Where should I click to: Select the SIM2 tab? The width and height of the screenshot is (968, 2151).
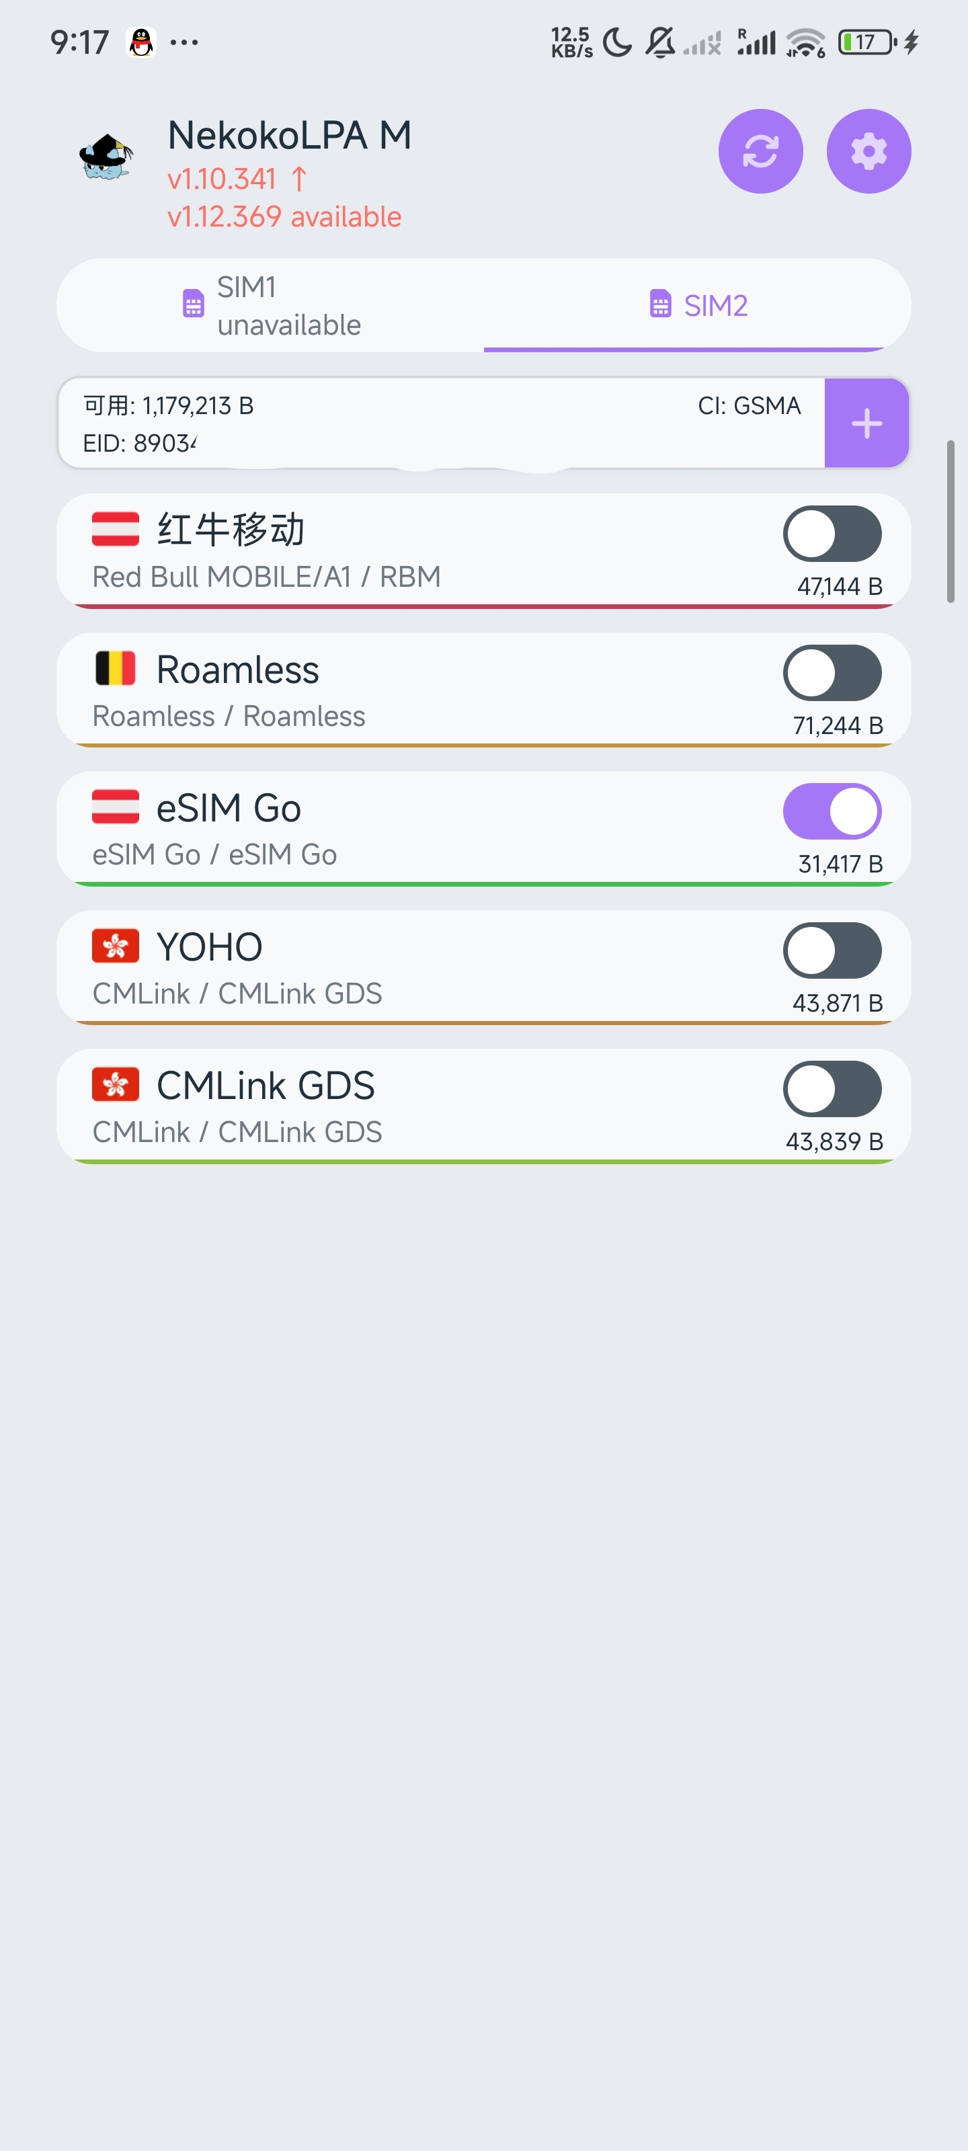point(697,306)
